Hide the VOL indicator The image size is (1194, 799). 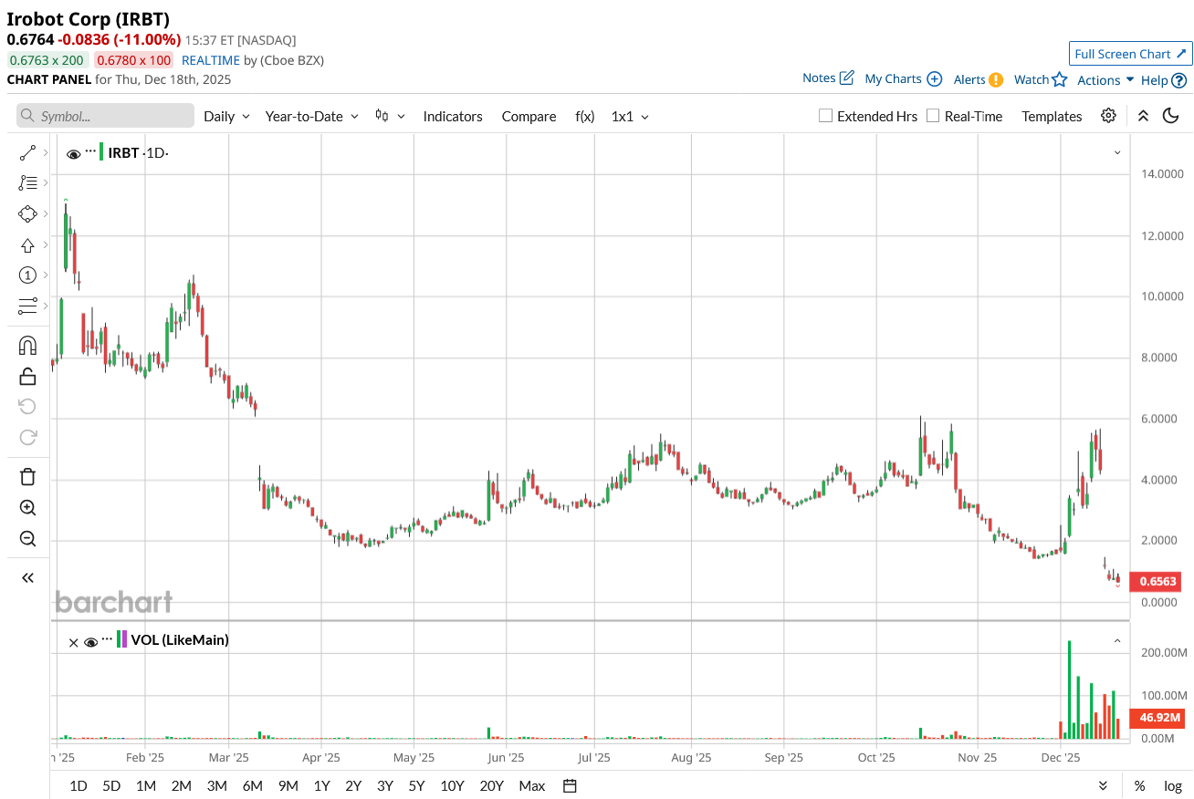tap(90, 642)
